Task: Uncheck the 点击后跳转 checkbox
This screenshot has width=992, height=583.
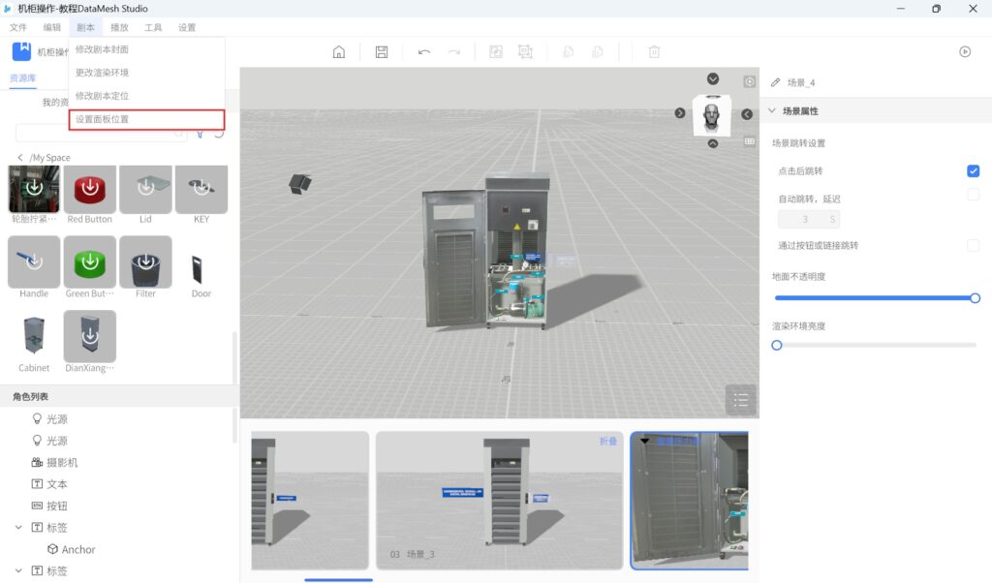Action: 973,171
